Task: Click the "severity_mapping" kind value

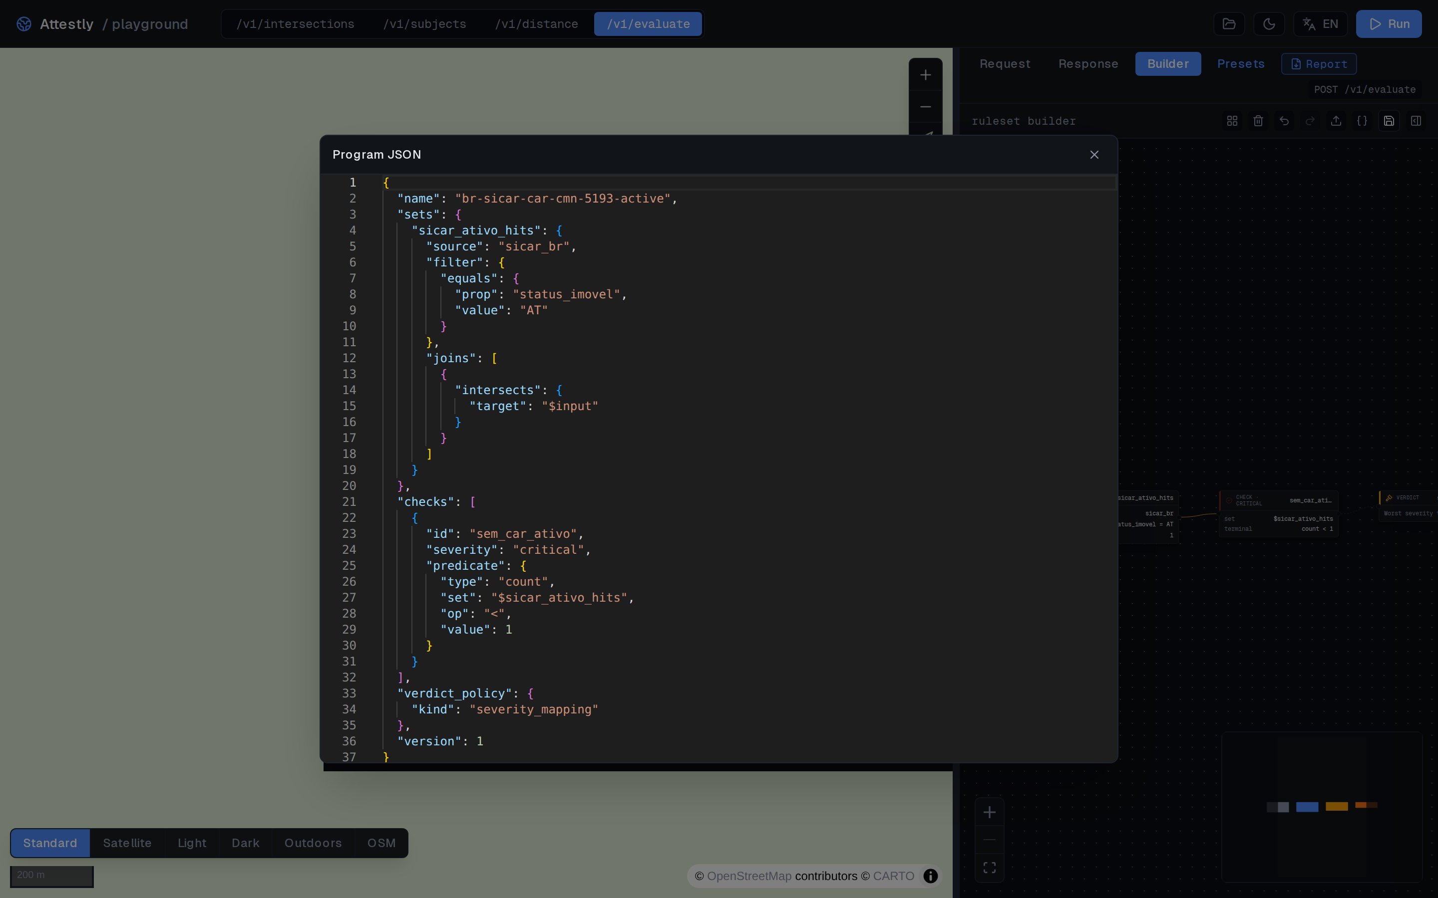Action: click(534, 709)
